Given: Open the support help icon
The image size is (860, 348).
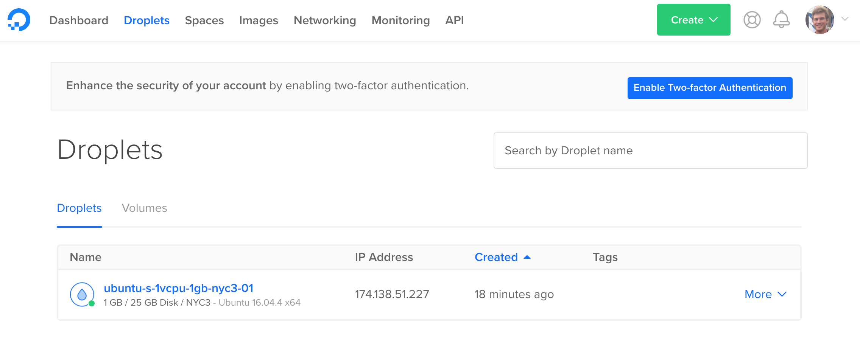Looking at the screenshot, I should point(751,20).
